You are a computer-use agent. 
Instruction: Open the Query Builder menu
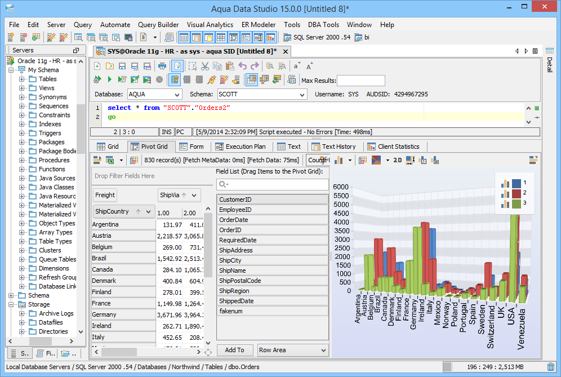click(x=158, y=25)
